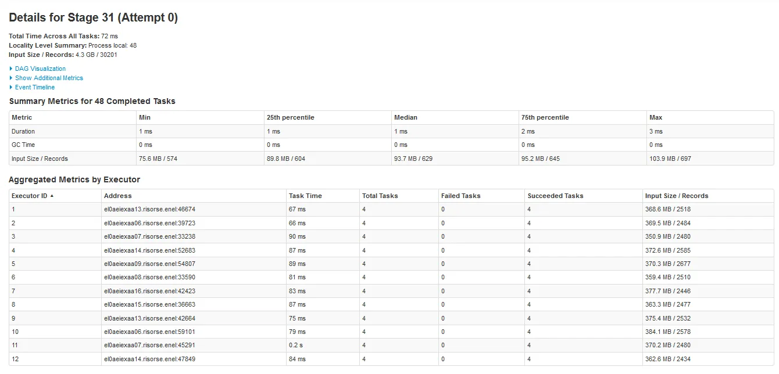
Task: Click the Median column header in summary
Action: click(406, 117)
